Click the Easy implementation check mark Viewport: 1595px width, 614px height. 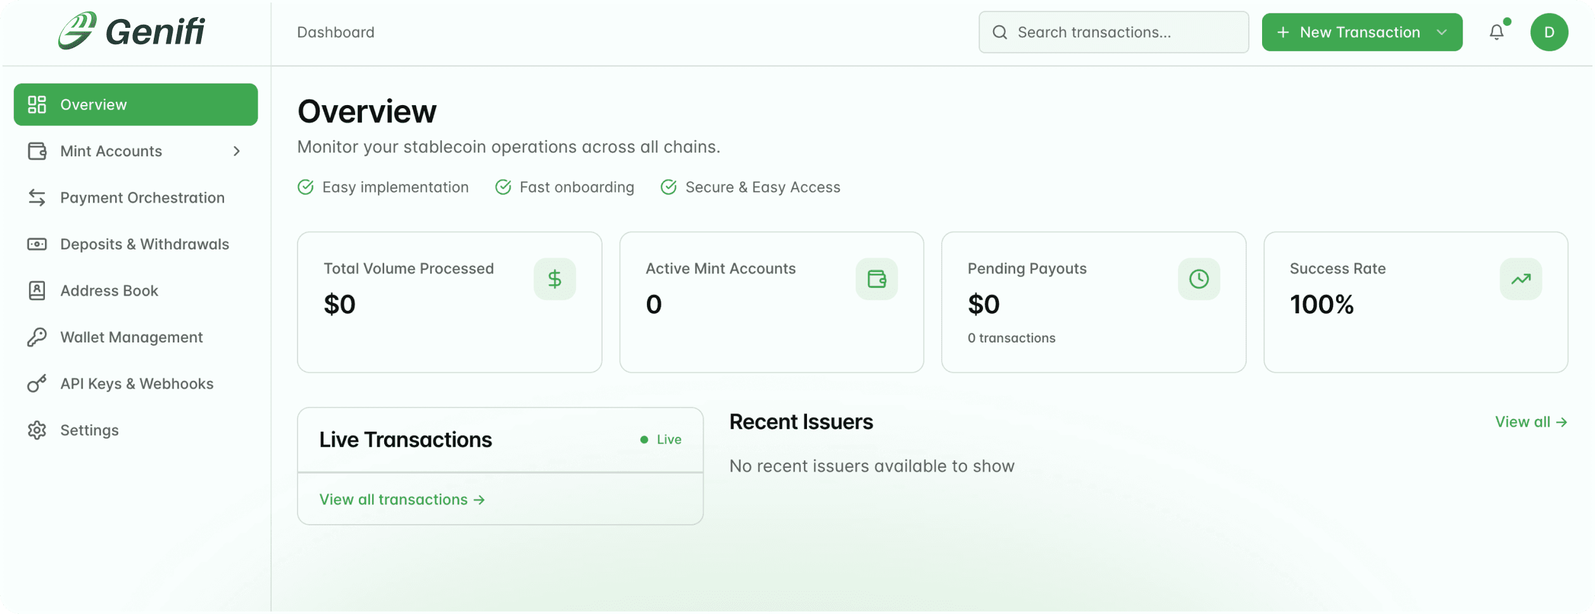306,187
